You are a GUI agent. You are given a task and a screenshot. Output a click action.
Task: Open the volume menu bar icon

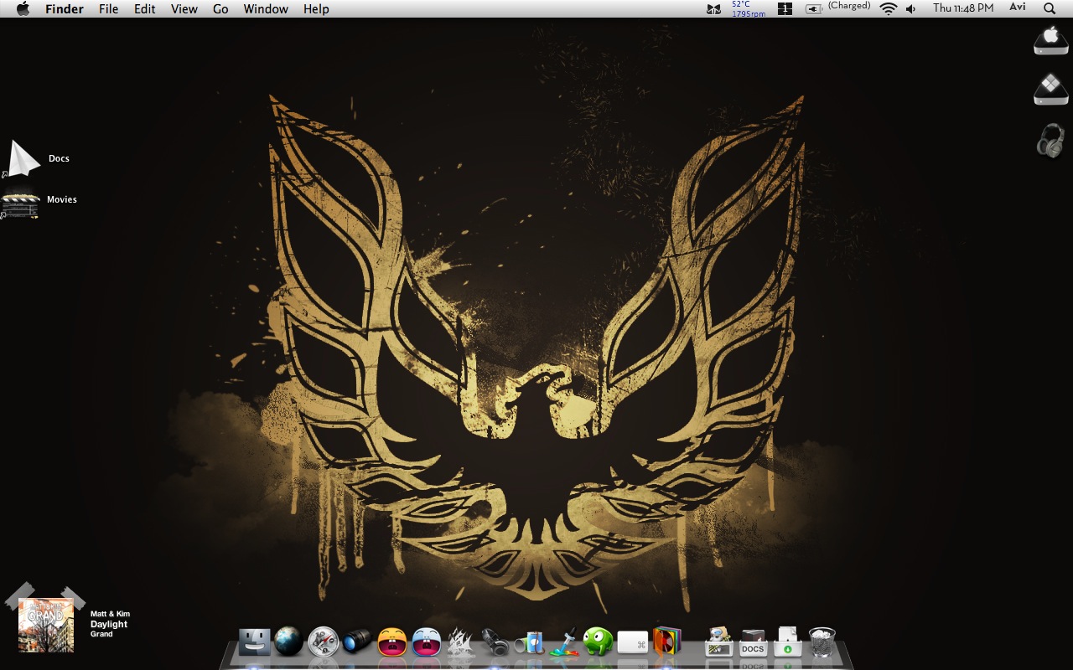point(911,8)
